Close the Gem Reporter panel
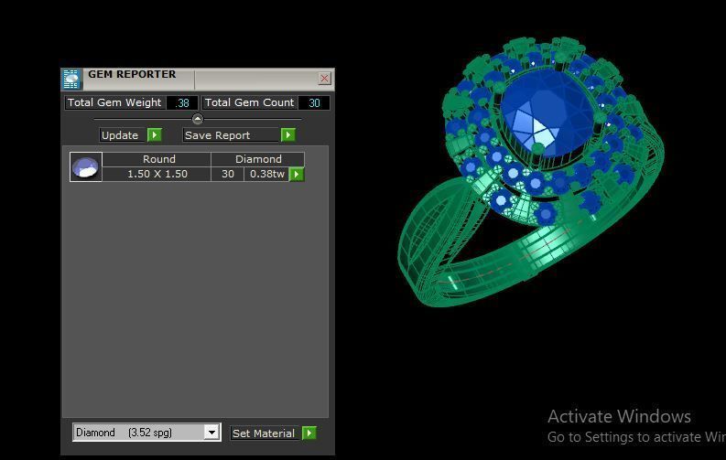 [x=325, y=78]
